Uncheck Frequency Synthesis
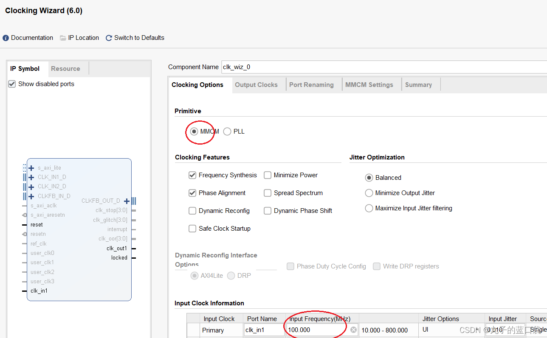The height and width of the screenshot is (338, 547). click(x=192, y=175)
